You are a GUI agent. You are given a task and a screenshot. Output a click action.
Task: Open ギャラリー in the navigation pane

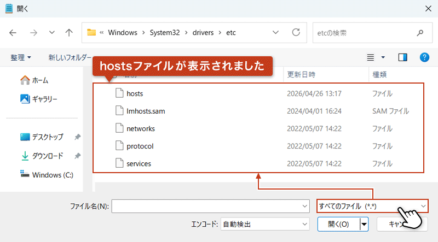pos(39,99)
